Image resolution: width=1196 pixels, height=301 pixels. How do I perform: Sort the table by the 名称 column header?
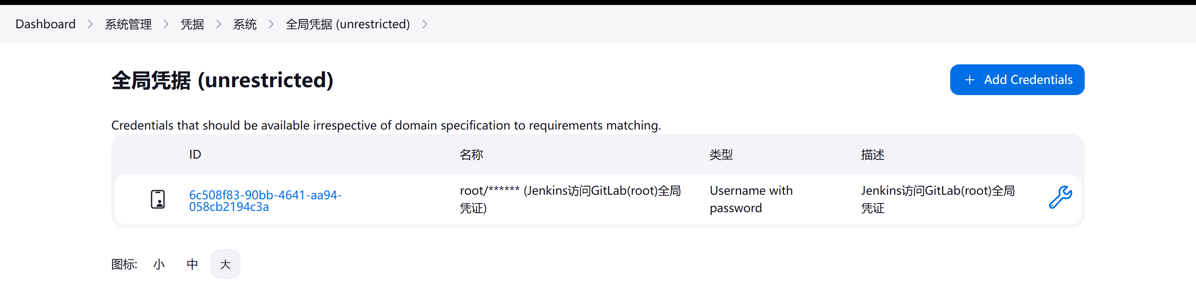coord(471,155)
